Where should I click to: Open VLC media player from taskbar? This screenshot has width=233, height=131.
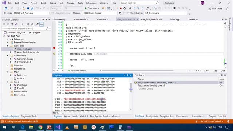[67, 127]
